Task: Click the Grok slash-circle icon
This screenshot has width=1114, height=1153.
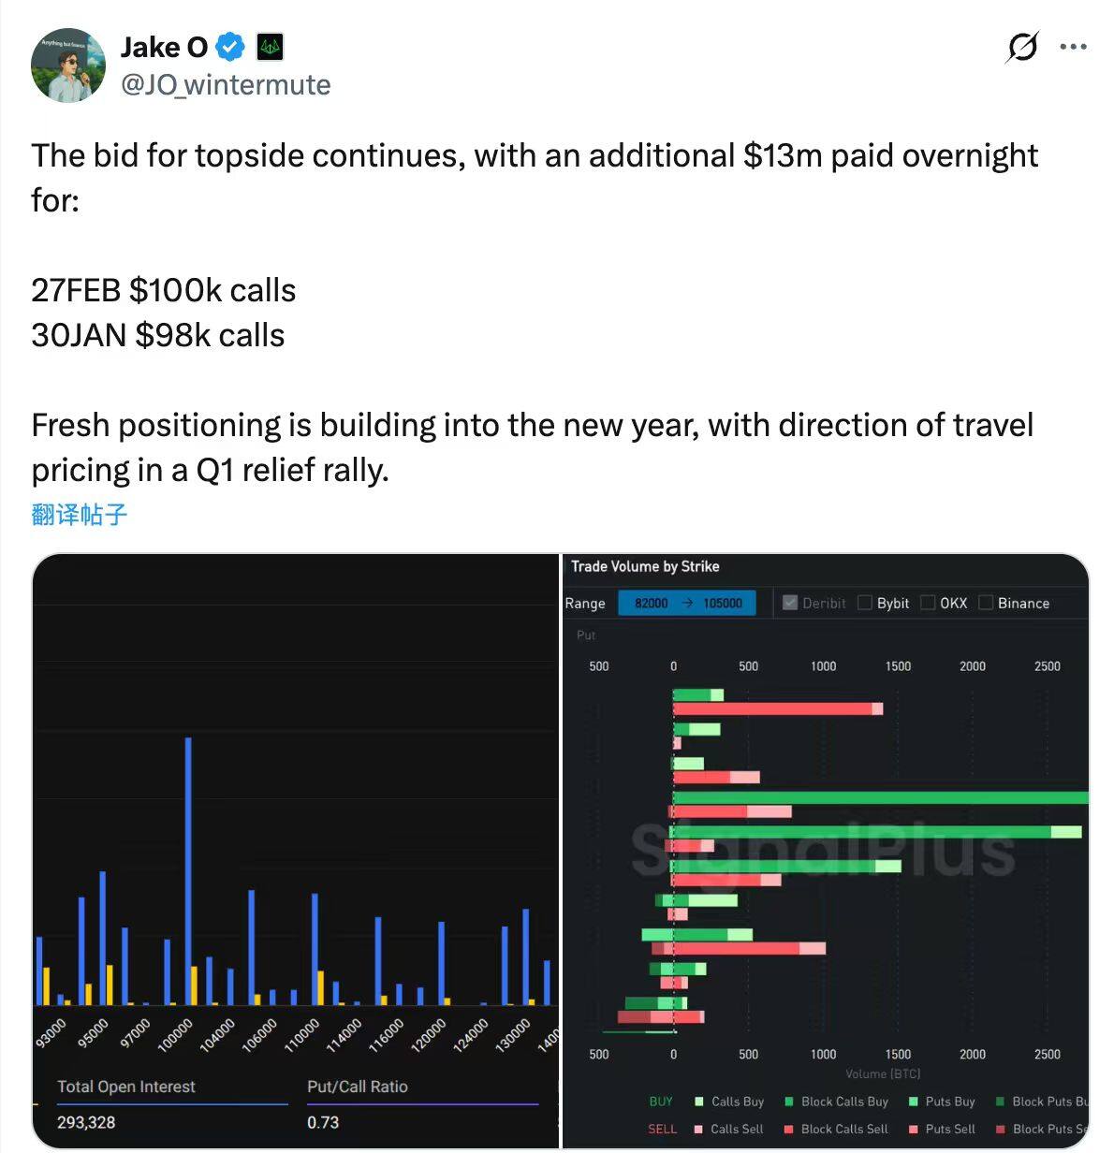Action: click(x=1022, y=47)
